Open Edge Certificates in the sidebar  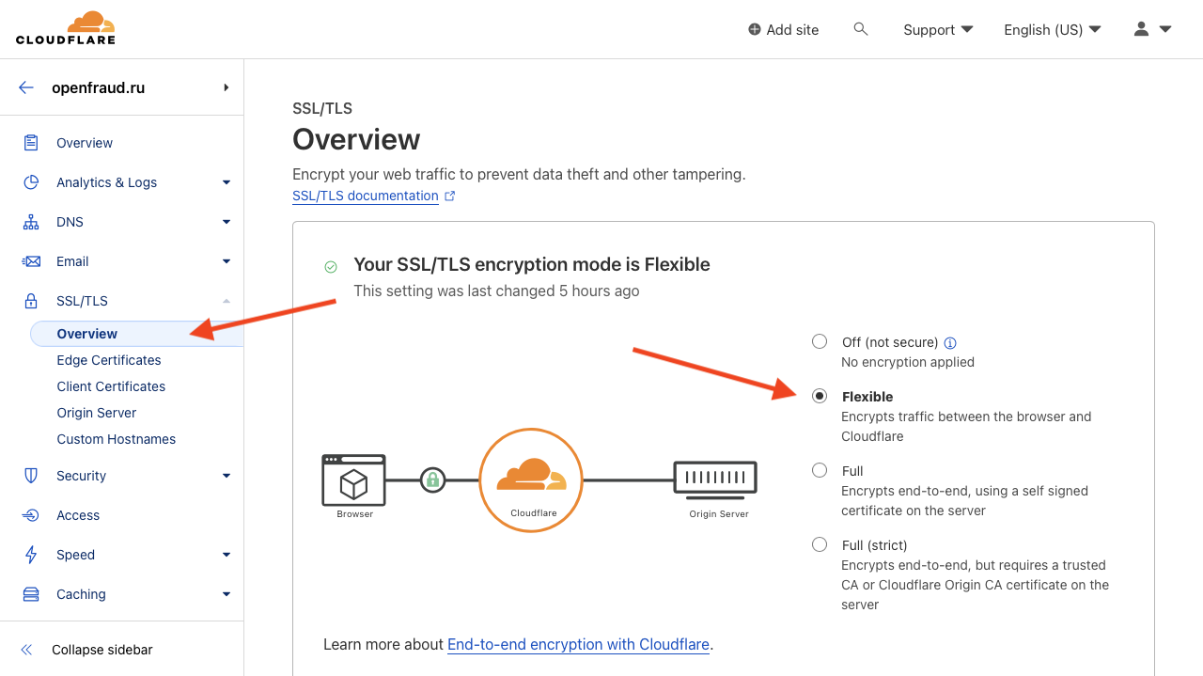click(x=109, y=360)
